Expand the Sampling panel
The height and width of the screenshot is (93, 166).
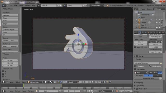(x=135, y=83)
